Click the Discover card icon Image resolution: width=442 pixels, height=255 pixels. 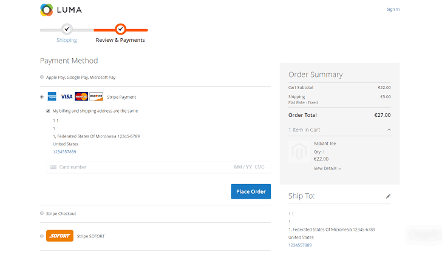coord(96,96)
